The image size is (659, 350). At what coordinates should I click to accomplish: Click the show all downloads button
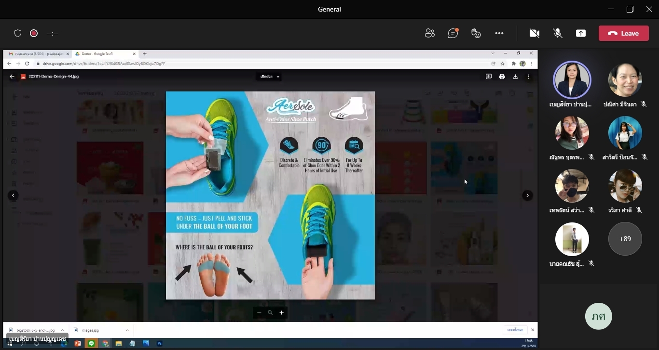point(515,330)
